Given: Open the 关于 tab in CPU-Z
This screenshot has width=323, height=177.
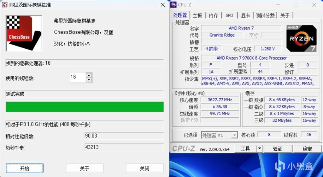Looking at the screenshot, I should [x=285, y=16].
